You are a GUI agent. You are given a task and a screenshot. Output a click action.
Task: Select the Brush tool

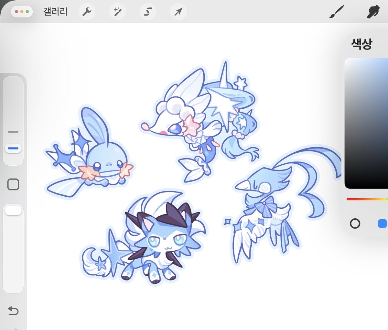point(337,12)
